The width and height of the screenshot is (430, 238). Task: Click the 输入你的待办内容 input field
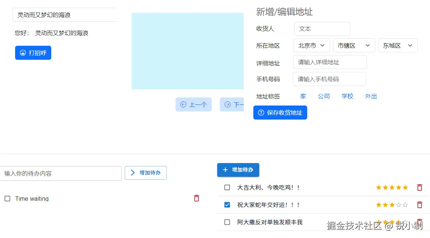pyautogui.click(x=61, y=173)
